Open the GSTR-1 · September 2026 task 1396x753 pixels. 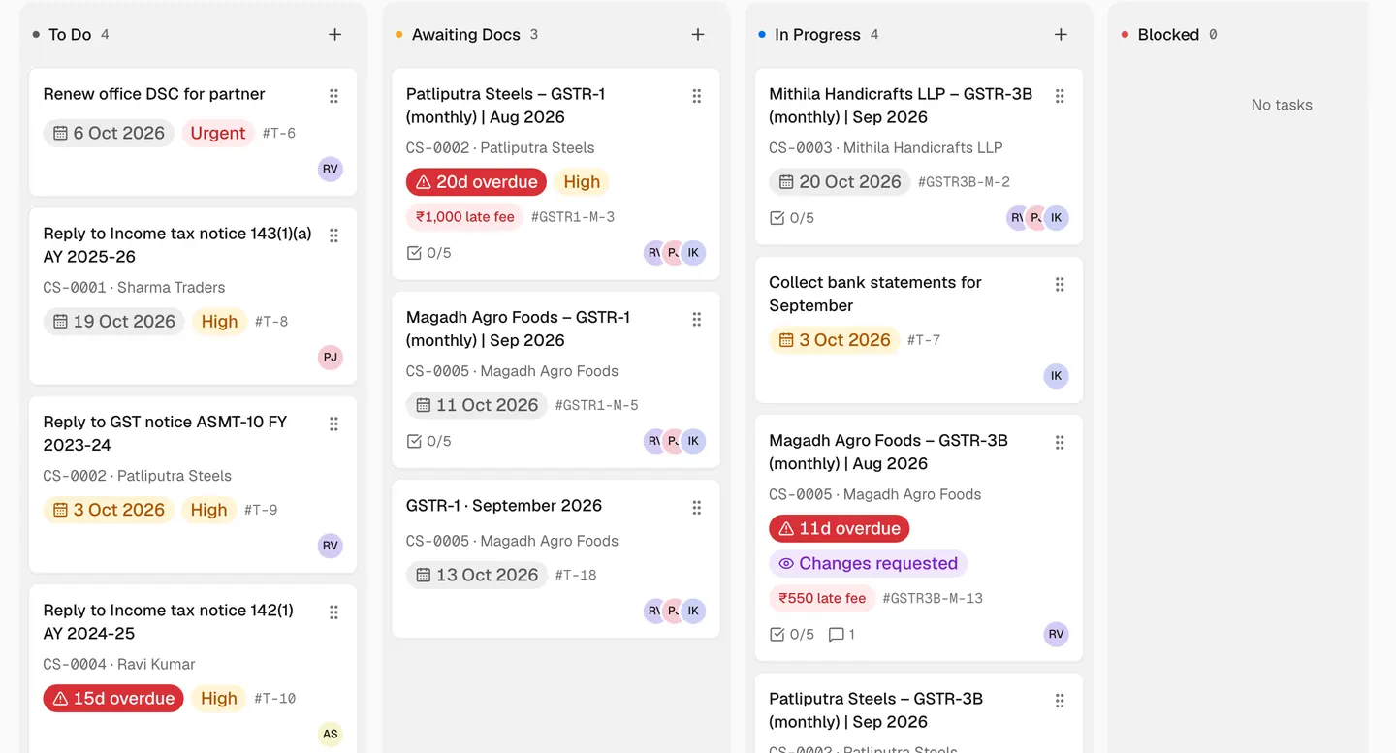tap(504, 506)
